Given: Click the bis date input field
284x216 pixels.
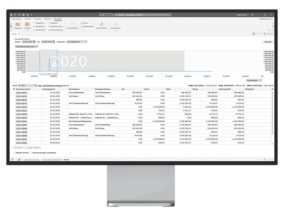Looking at the screenshot, I should tap(48, 41).
